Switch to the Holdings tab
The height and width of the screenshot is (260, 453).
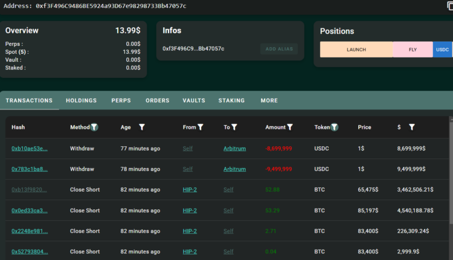(x=82, y=100)
